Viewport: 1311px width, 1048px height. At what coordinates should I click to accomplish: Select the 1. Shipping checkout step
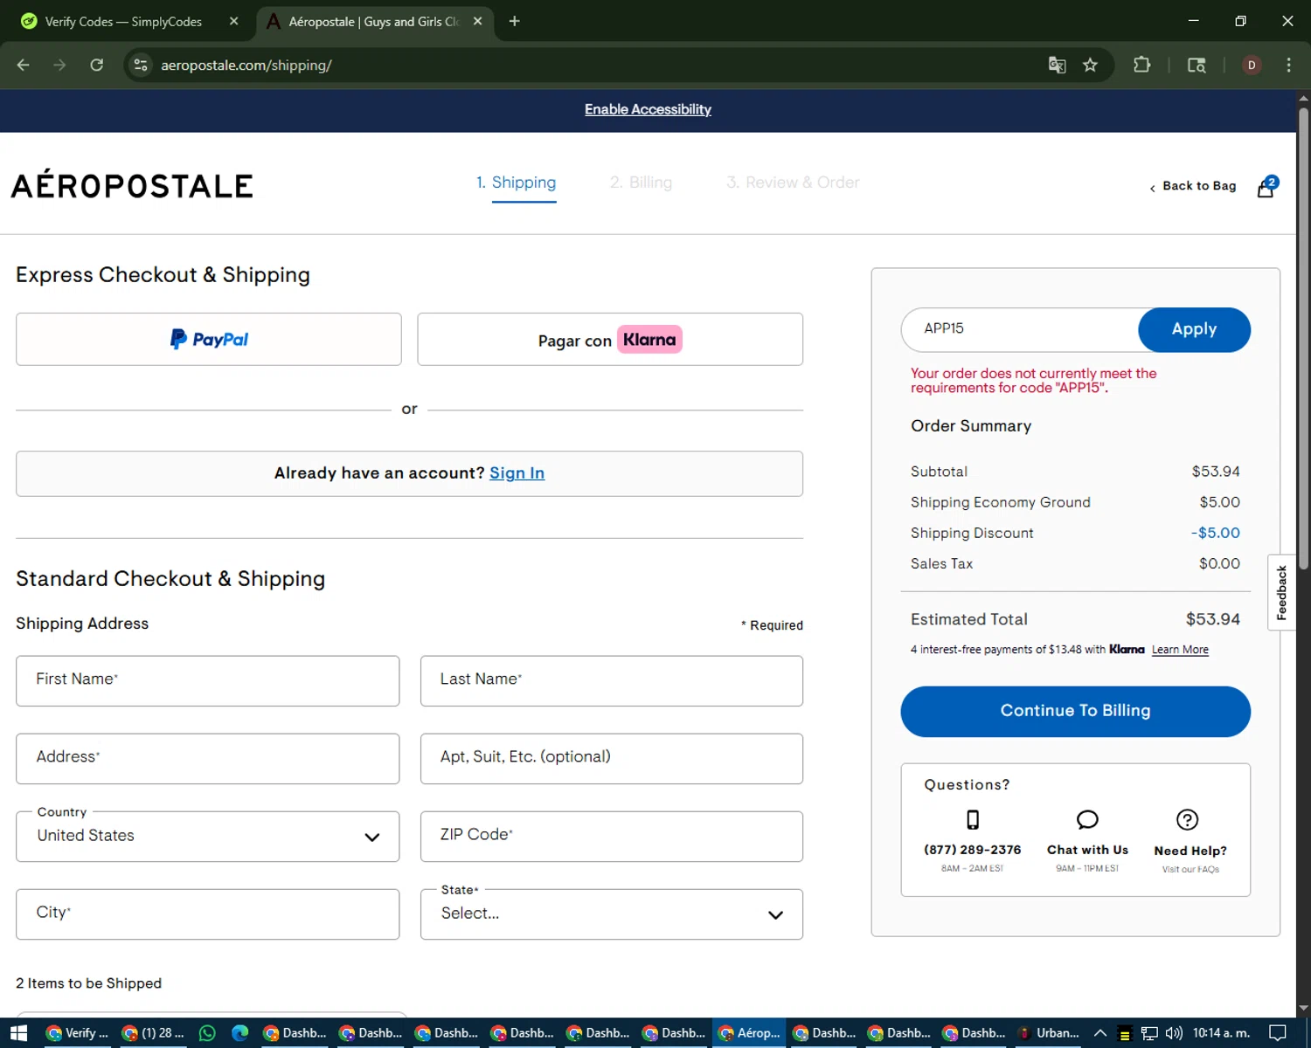[x=516, y=183]
